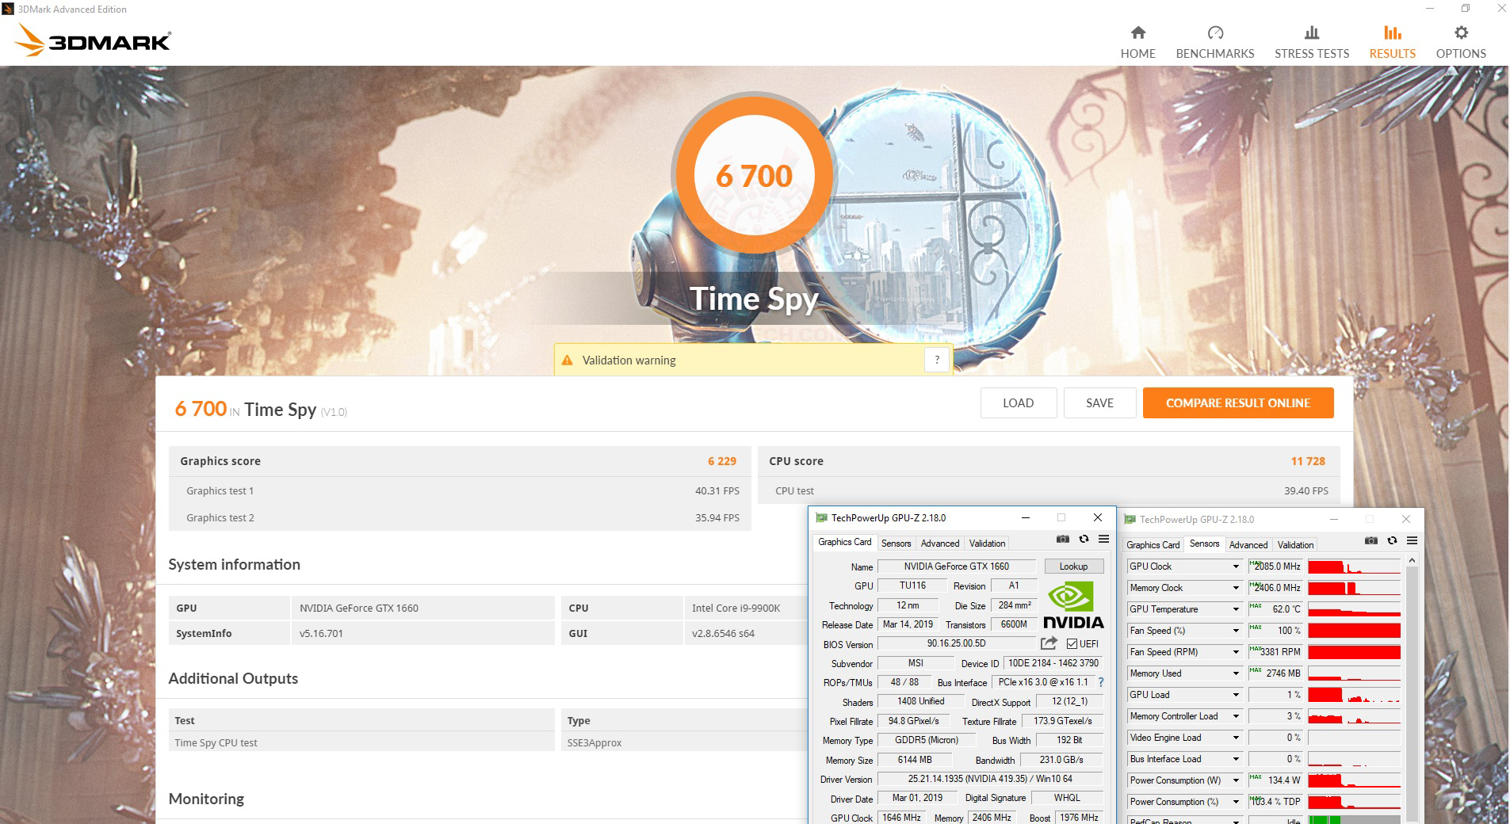Click GPU-Z Sensors window title icon
Viewport: 1510px width, 824px height.
point(1130,520)
